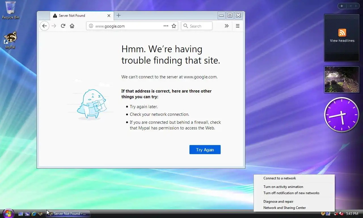Bookmark this page with the star
The width and height of the screenshot is (363, 218).
tap(174, 26)
